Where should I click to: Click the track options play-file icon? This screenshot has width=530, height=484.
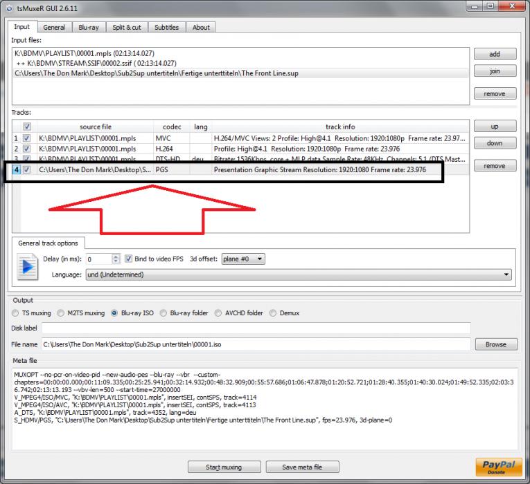coord(28,267)
